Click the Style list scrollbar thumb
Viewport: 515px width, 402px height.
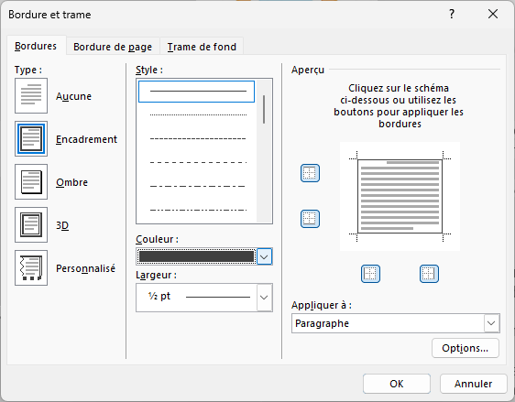click(264, 109)
